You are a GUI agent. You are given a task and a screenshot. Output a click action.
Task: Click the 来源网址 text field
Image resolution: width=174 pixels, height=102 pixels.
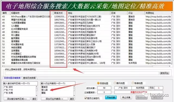pos(82,73)
